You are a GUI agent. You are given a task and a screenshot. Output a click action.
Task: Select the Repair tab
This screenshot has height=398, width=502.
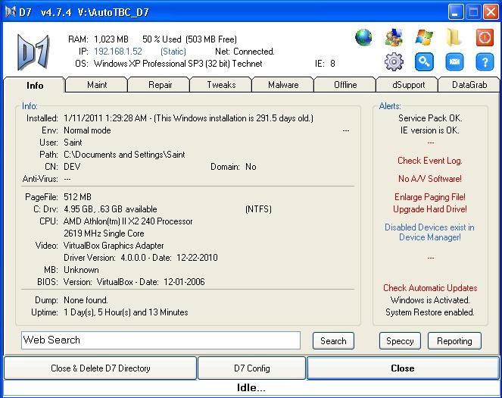(160, 85)
